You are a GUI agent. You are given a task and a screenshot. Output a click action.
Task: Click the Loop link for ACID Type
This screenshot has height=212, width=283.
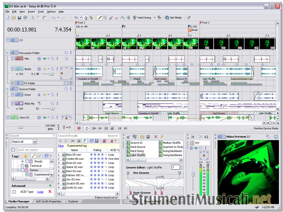(40, 192)
